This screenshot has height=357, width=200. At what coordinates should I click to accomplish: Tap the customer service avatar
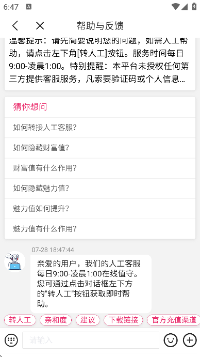click(x=15, y=261)
